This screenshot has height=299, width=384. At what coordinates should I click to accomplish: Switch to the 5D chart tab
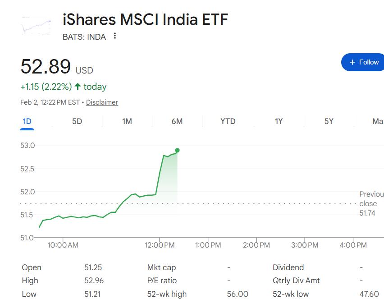[77, 121]
